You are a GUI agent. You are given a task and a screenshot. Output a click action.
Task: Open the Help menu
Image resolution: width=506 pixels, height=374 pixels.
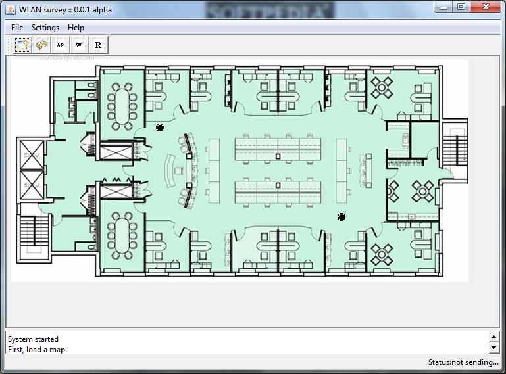click(76, 28)
